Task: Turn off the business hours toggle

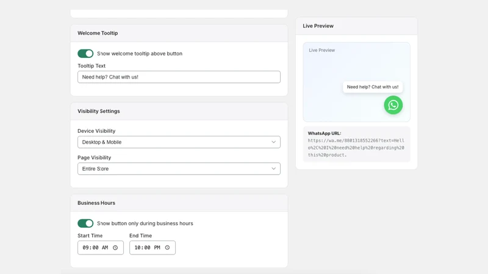Action: pyautogui.click(x=85, y=223)
